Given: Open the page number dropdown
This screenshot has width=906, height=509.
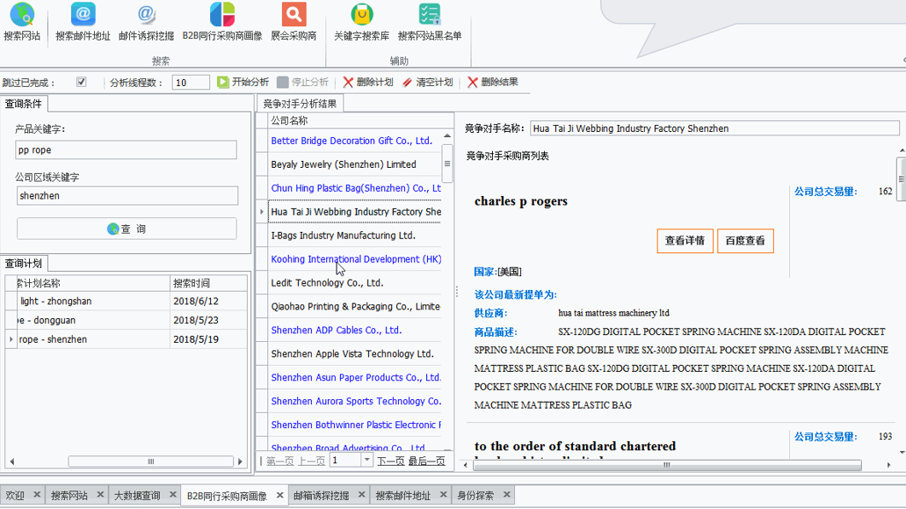Looking at the screenshot, I should [x=366, y=461].
